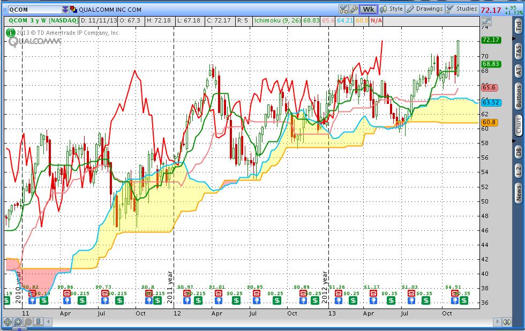Viewport: 525px width, 331px height.
Task: Click the earnings phone icon under $0.86
Action: point(66,293)
